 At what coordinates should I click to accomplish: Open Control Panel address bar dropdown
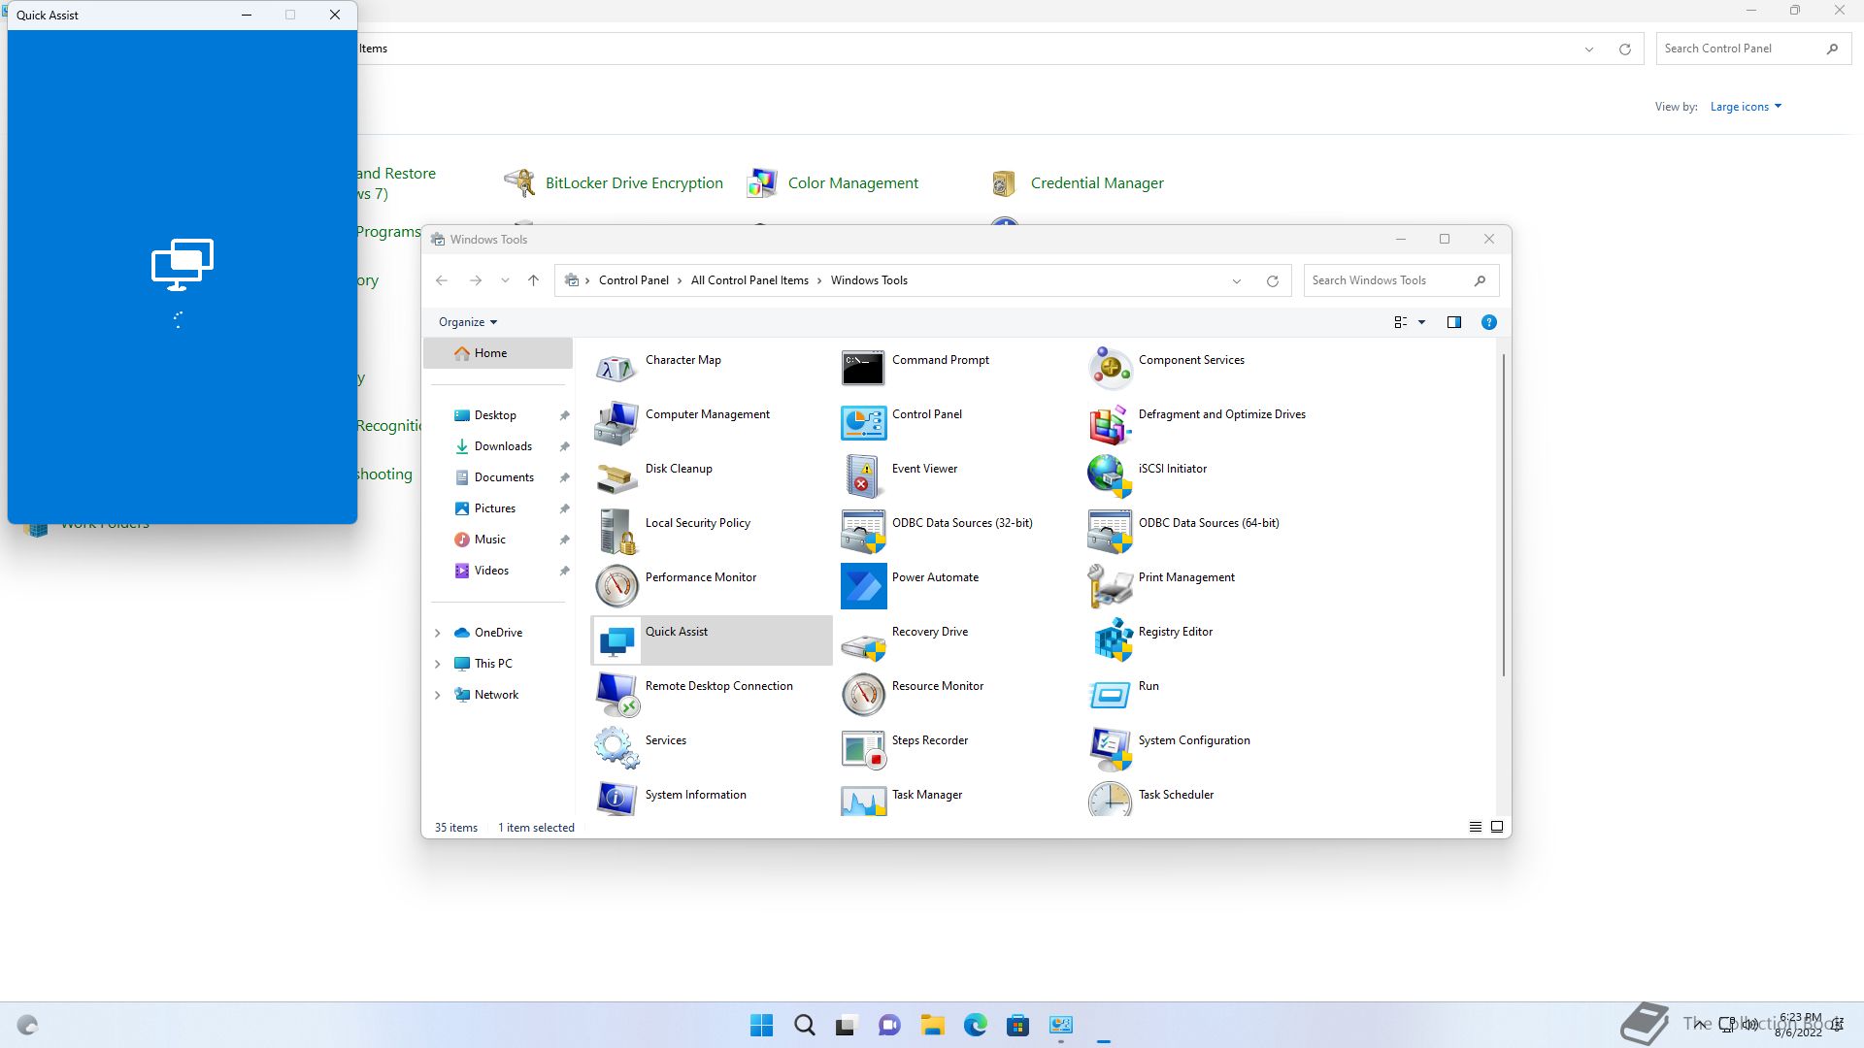[1589, 49]
